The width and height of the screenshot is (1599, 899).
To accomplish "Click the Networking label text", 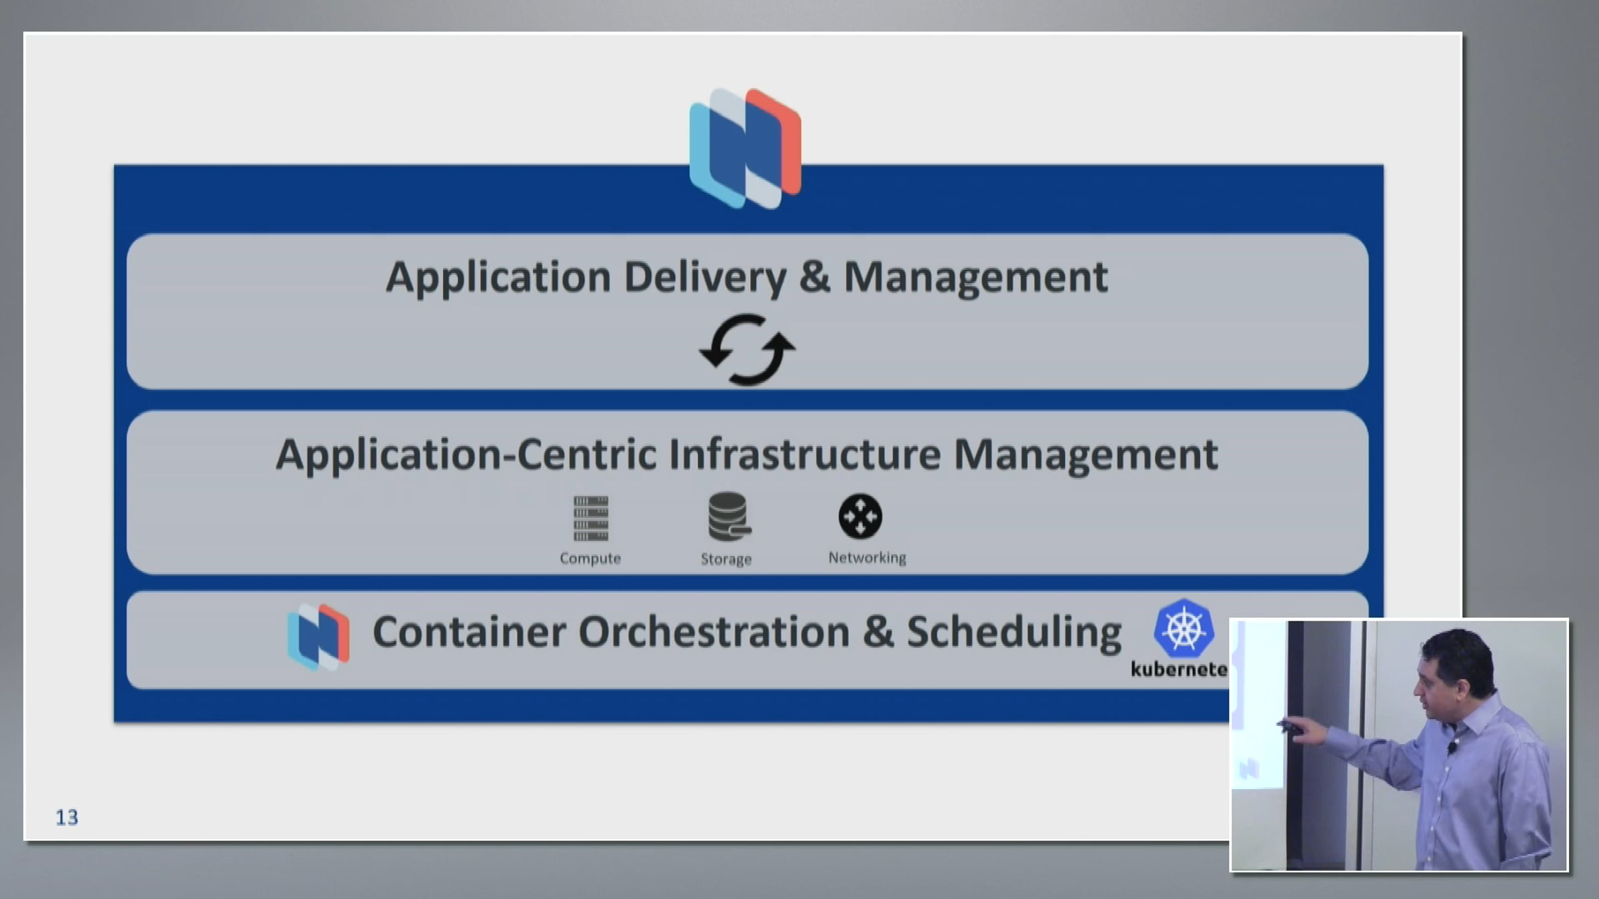I will pos(867,557).
